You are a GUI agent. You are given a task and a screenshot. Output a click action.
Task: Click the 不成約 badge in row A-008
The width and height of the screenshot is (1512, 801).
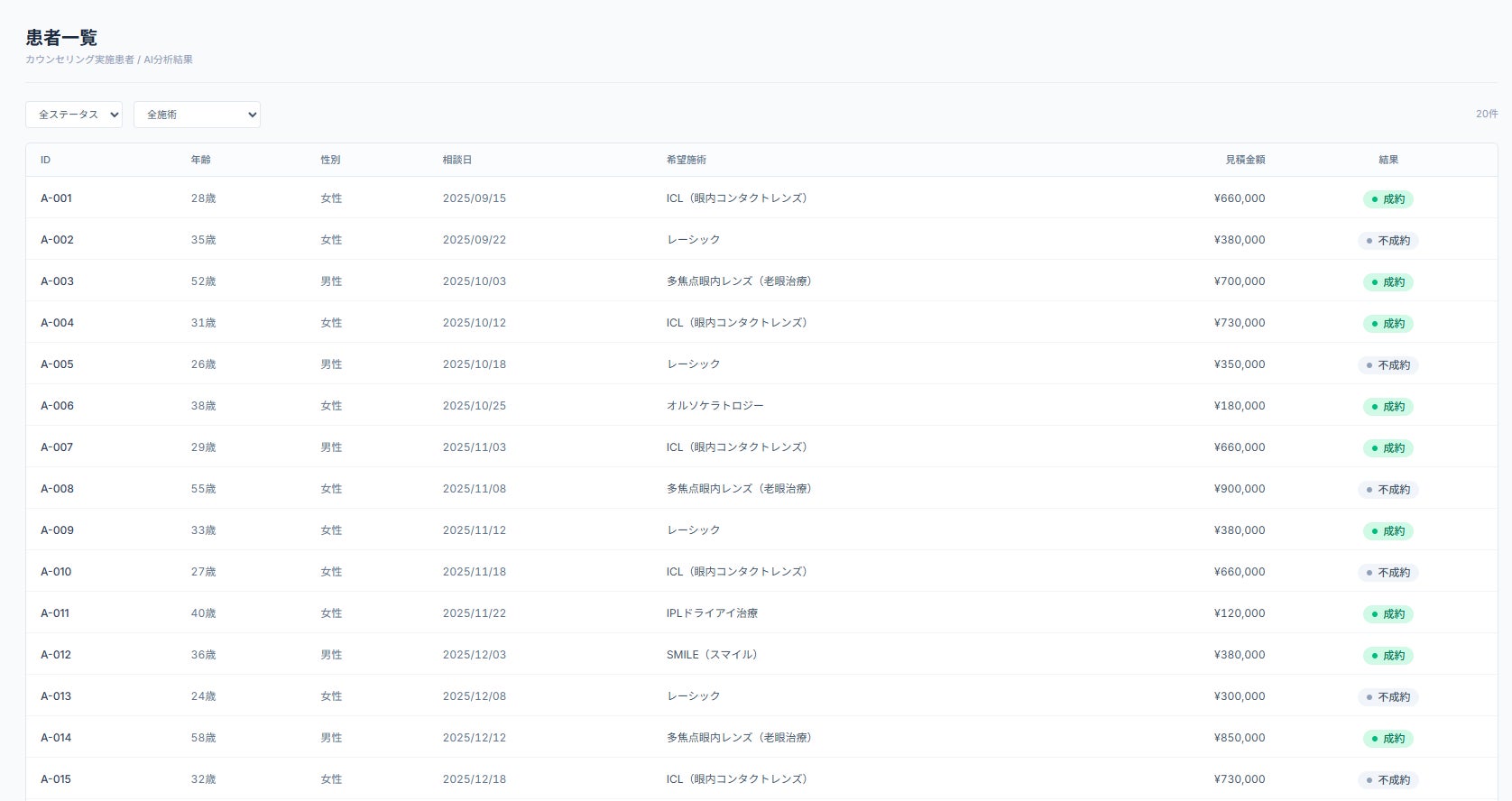tap(1388, 490)
